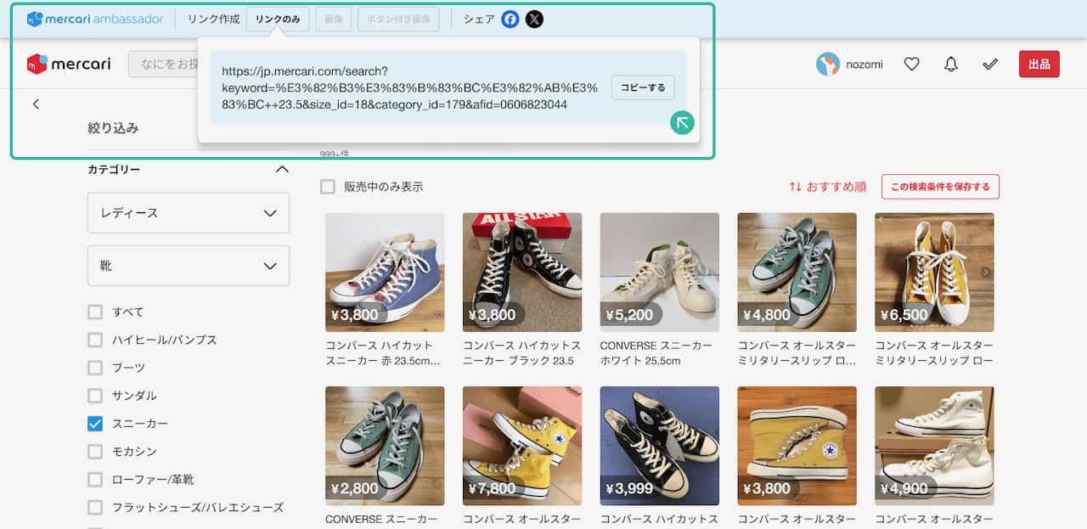Check フラットシューズ/バレエシューズ checkbox
Screen dimensions: 1087x529
[x=95, y=508]
